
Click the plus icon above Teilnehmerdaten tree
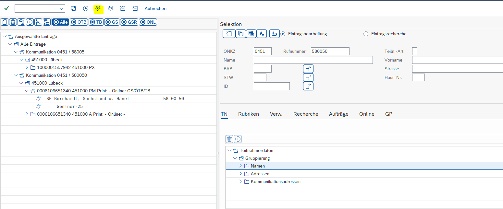tap(238, 139)
